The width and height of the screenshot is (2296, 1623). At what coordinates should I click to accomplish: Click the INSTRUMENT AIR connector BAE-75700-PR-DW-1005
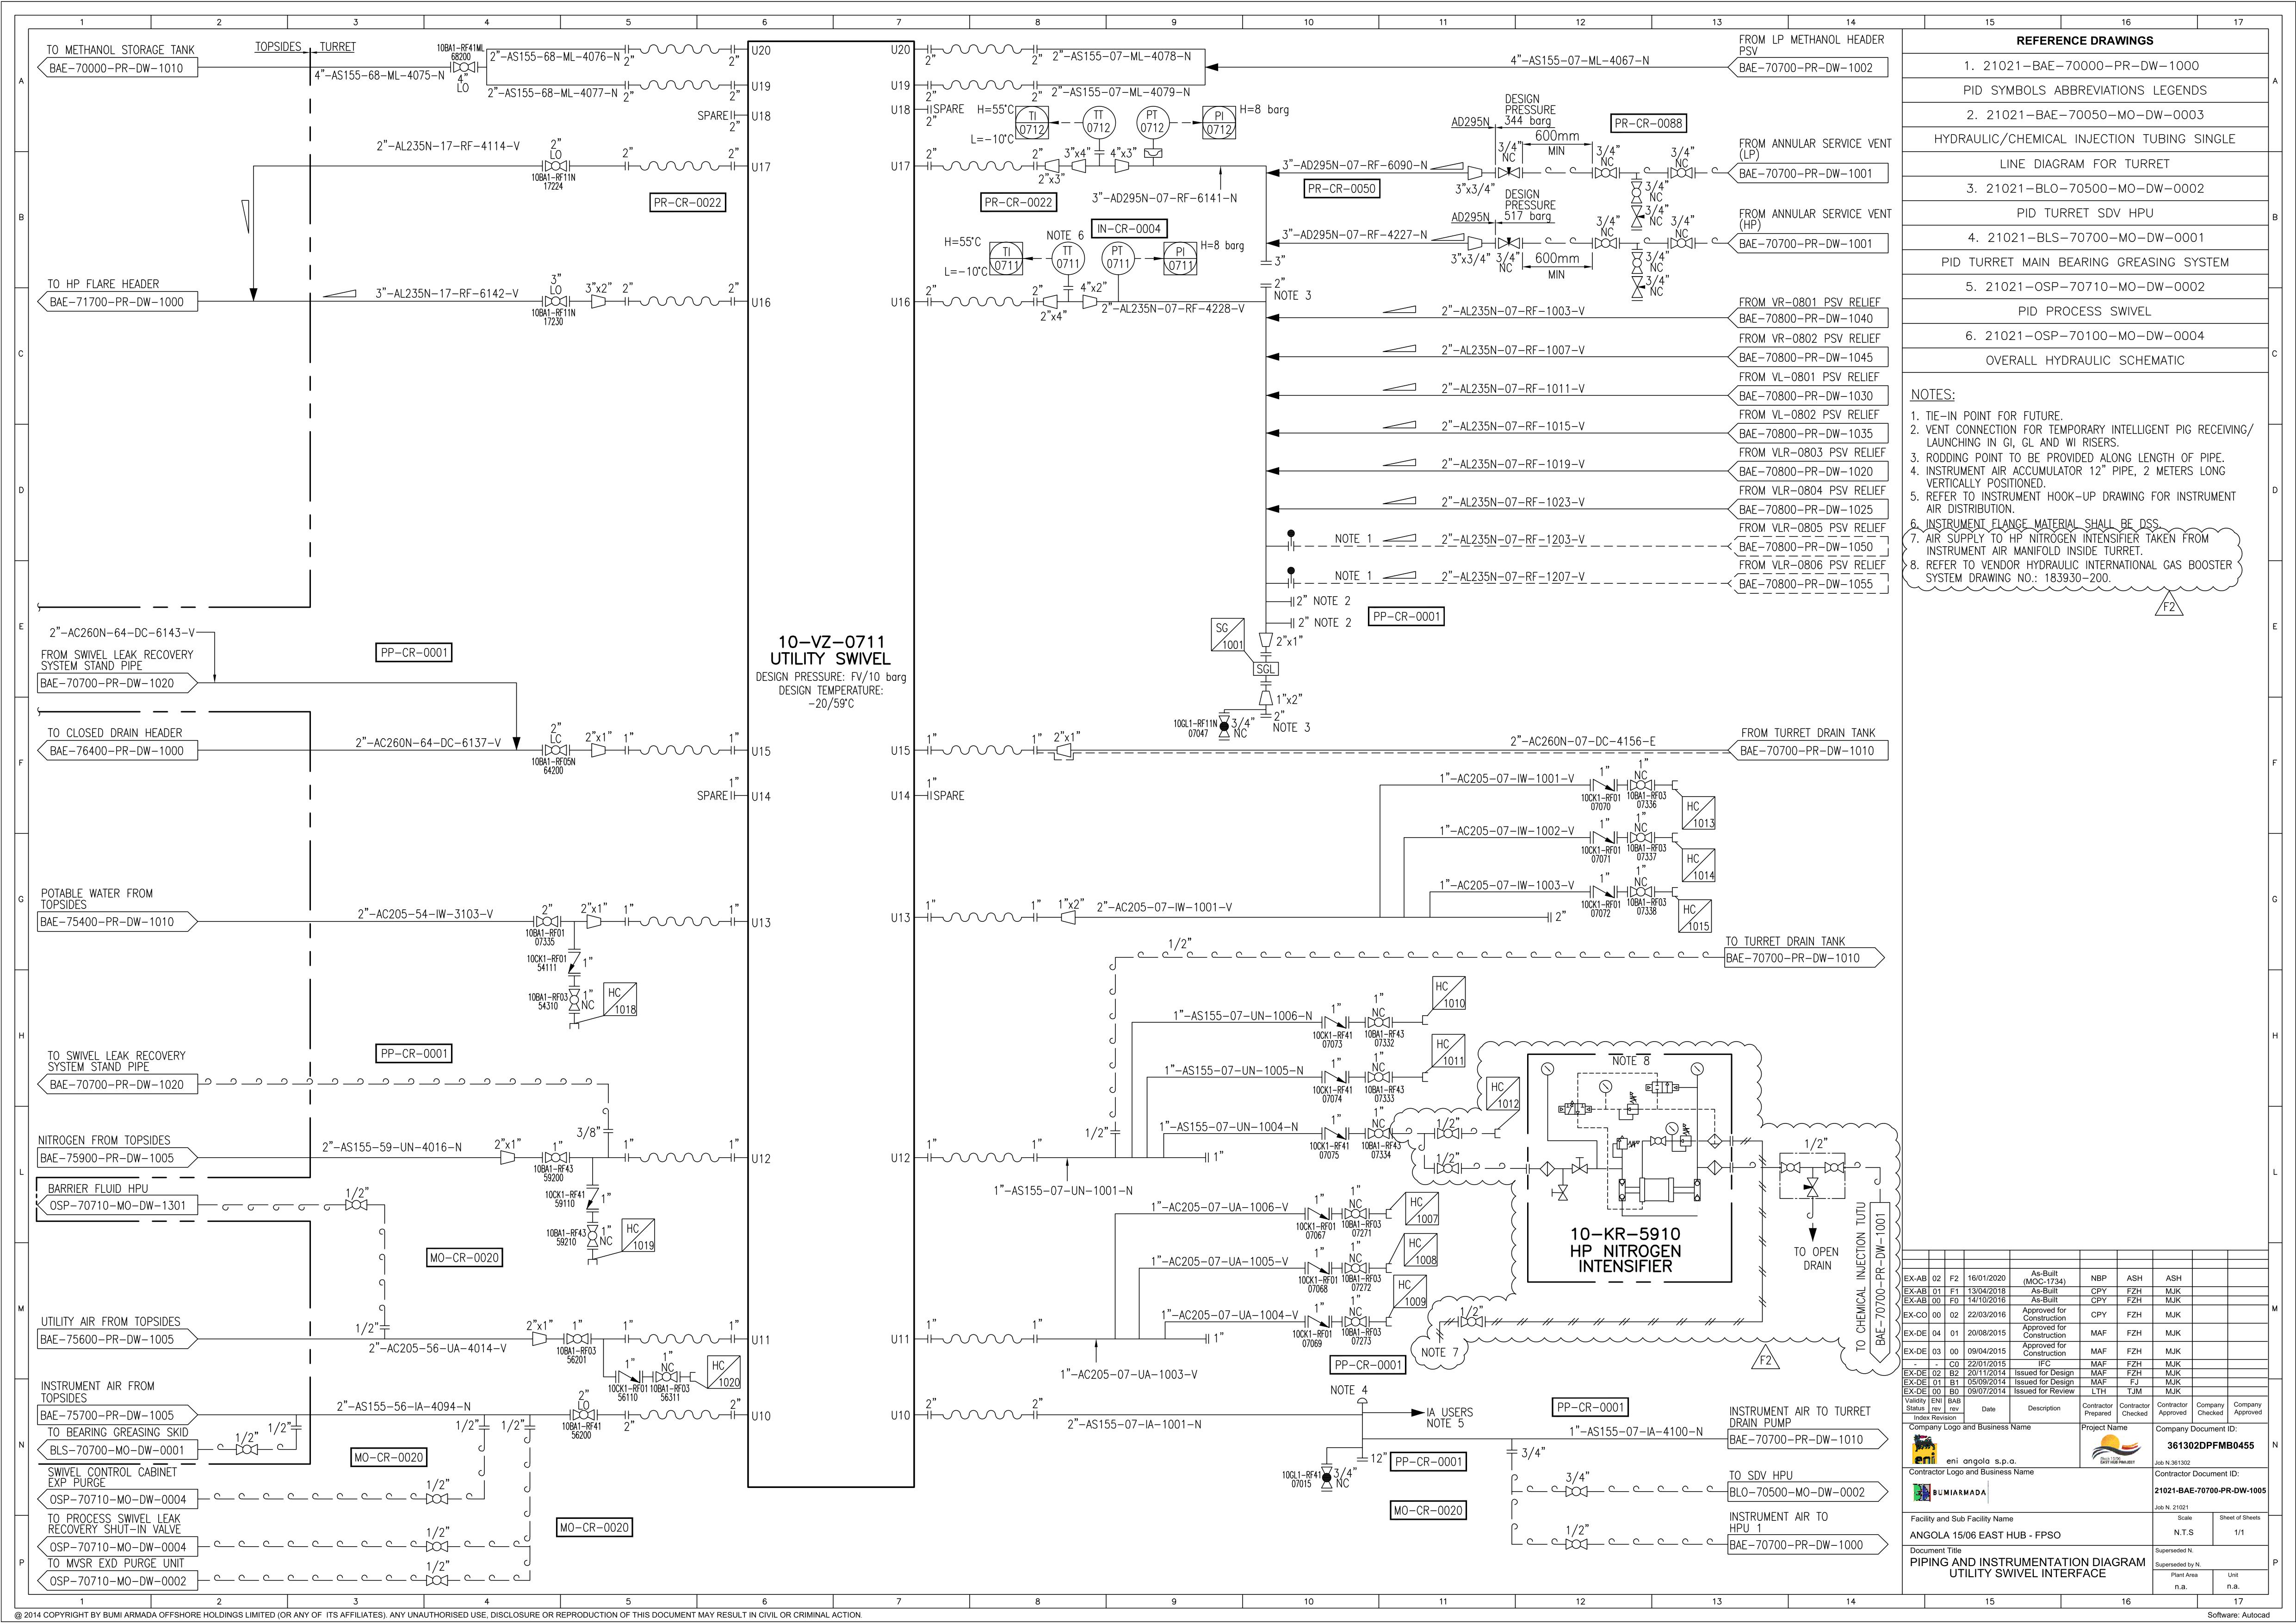tap(118, 1415)
